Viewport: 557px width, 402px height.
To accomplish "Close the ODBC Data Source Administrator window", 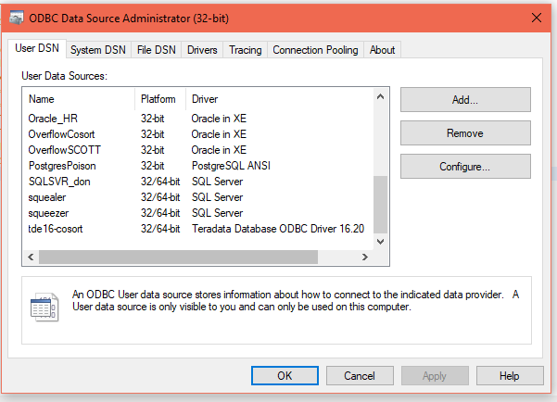I will 537,18.
